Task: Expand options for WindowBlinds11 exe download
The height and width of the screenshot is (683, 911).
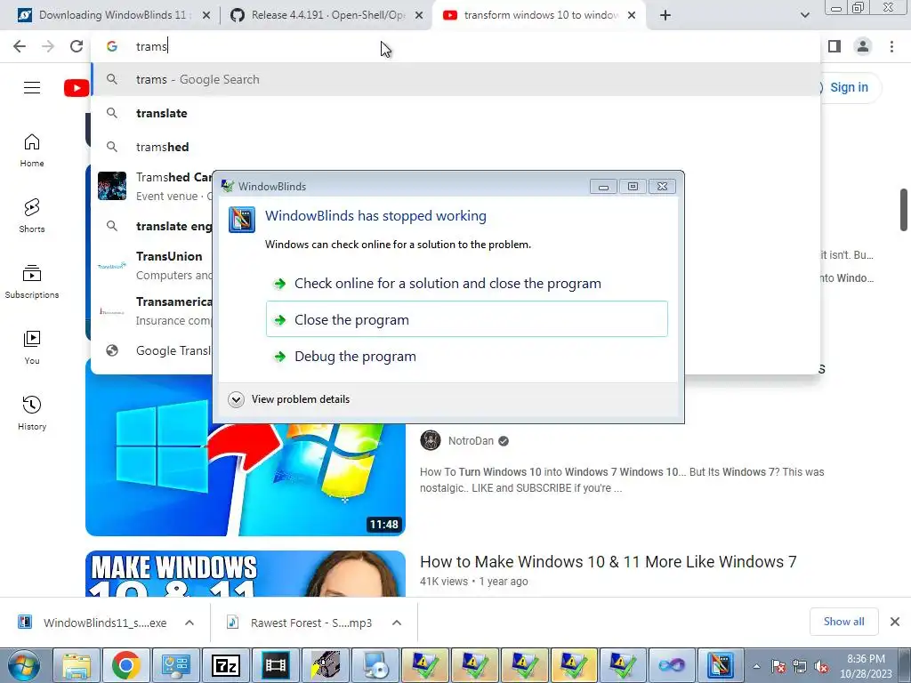Action: pyautogui.click(x=189, y=623)
